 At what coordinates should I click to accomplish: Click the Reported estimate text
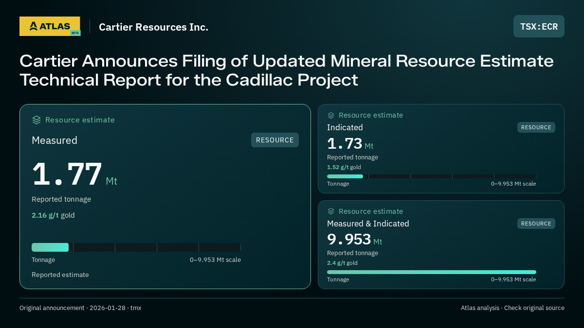60,275
